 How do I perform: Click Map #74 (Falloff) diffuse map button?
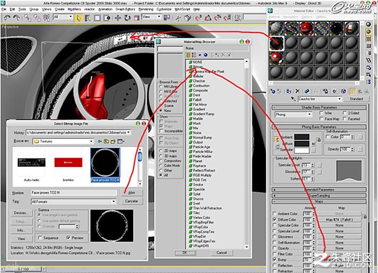pos(339,220)
